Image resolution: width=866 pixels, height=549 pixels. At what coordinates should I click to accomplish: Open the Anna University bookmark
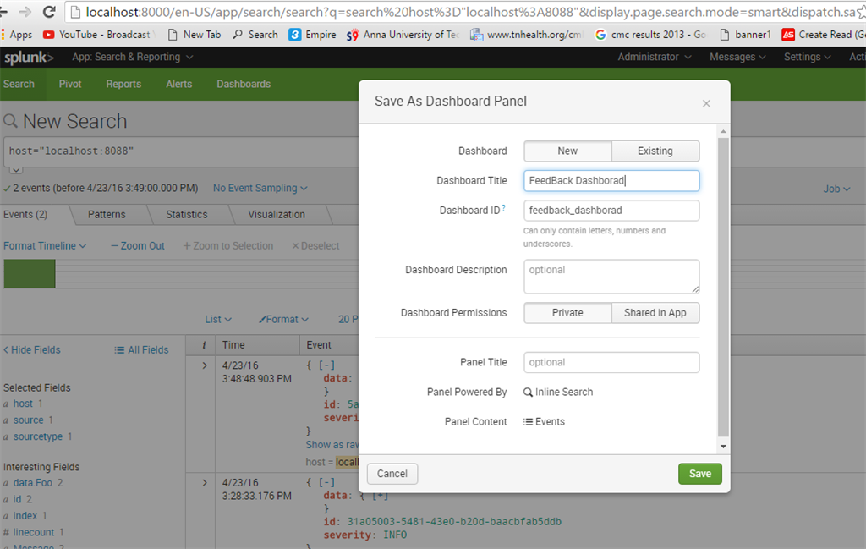point(403,34)
